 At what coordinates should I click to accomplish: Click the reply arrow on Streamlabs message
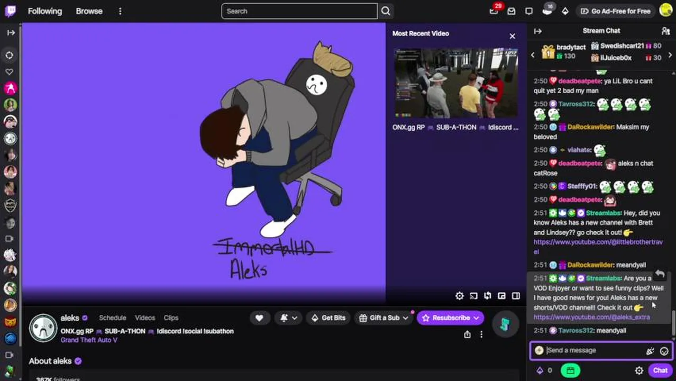[x=660, y=274]
